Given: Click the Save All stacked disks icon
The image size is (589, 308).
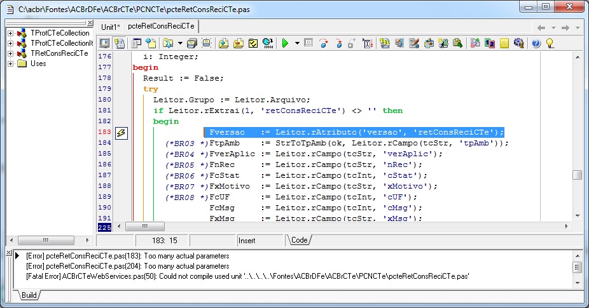Looking at the screenshot, I should coord(192,44).
